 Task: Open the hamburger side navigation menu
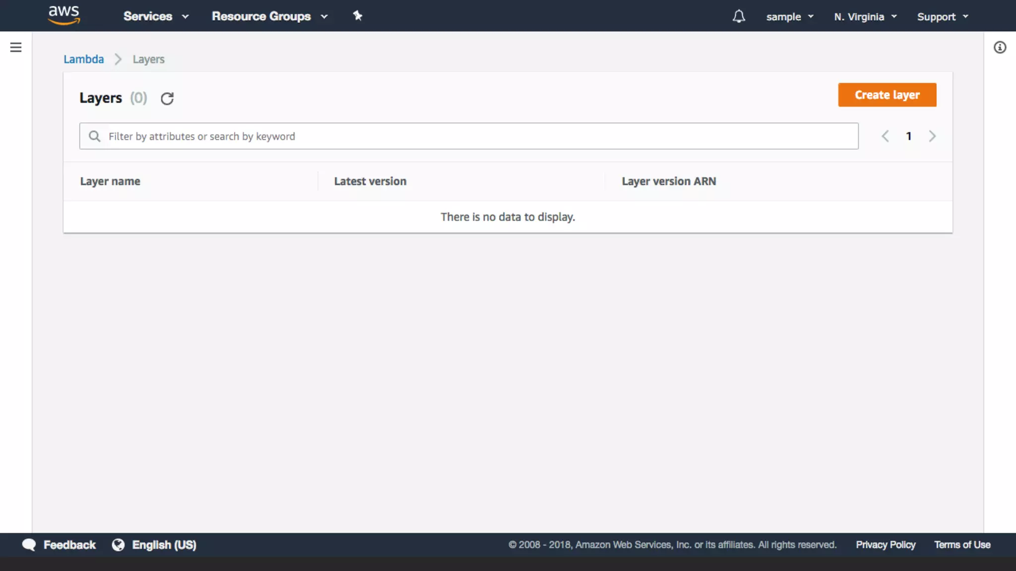click(16, 48)
